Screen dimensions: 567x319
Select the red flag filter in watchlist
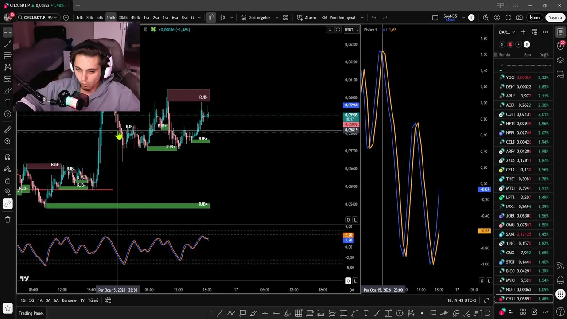click(510, 44)
